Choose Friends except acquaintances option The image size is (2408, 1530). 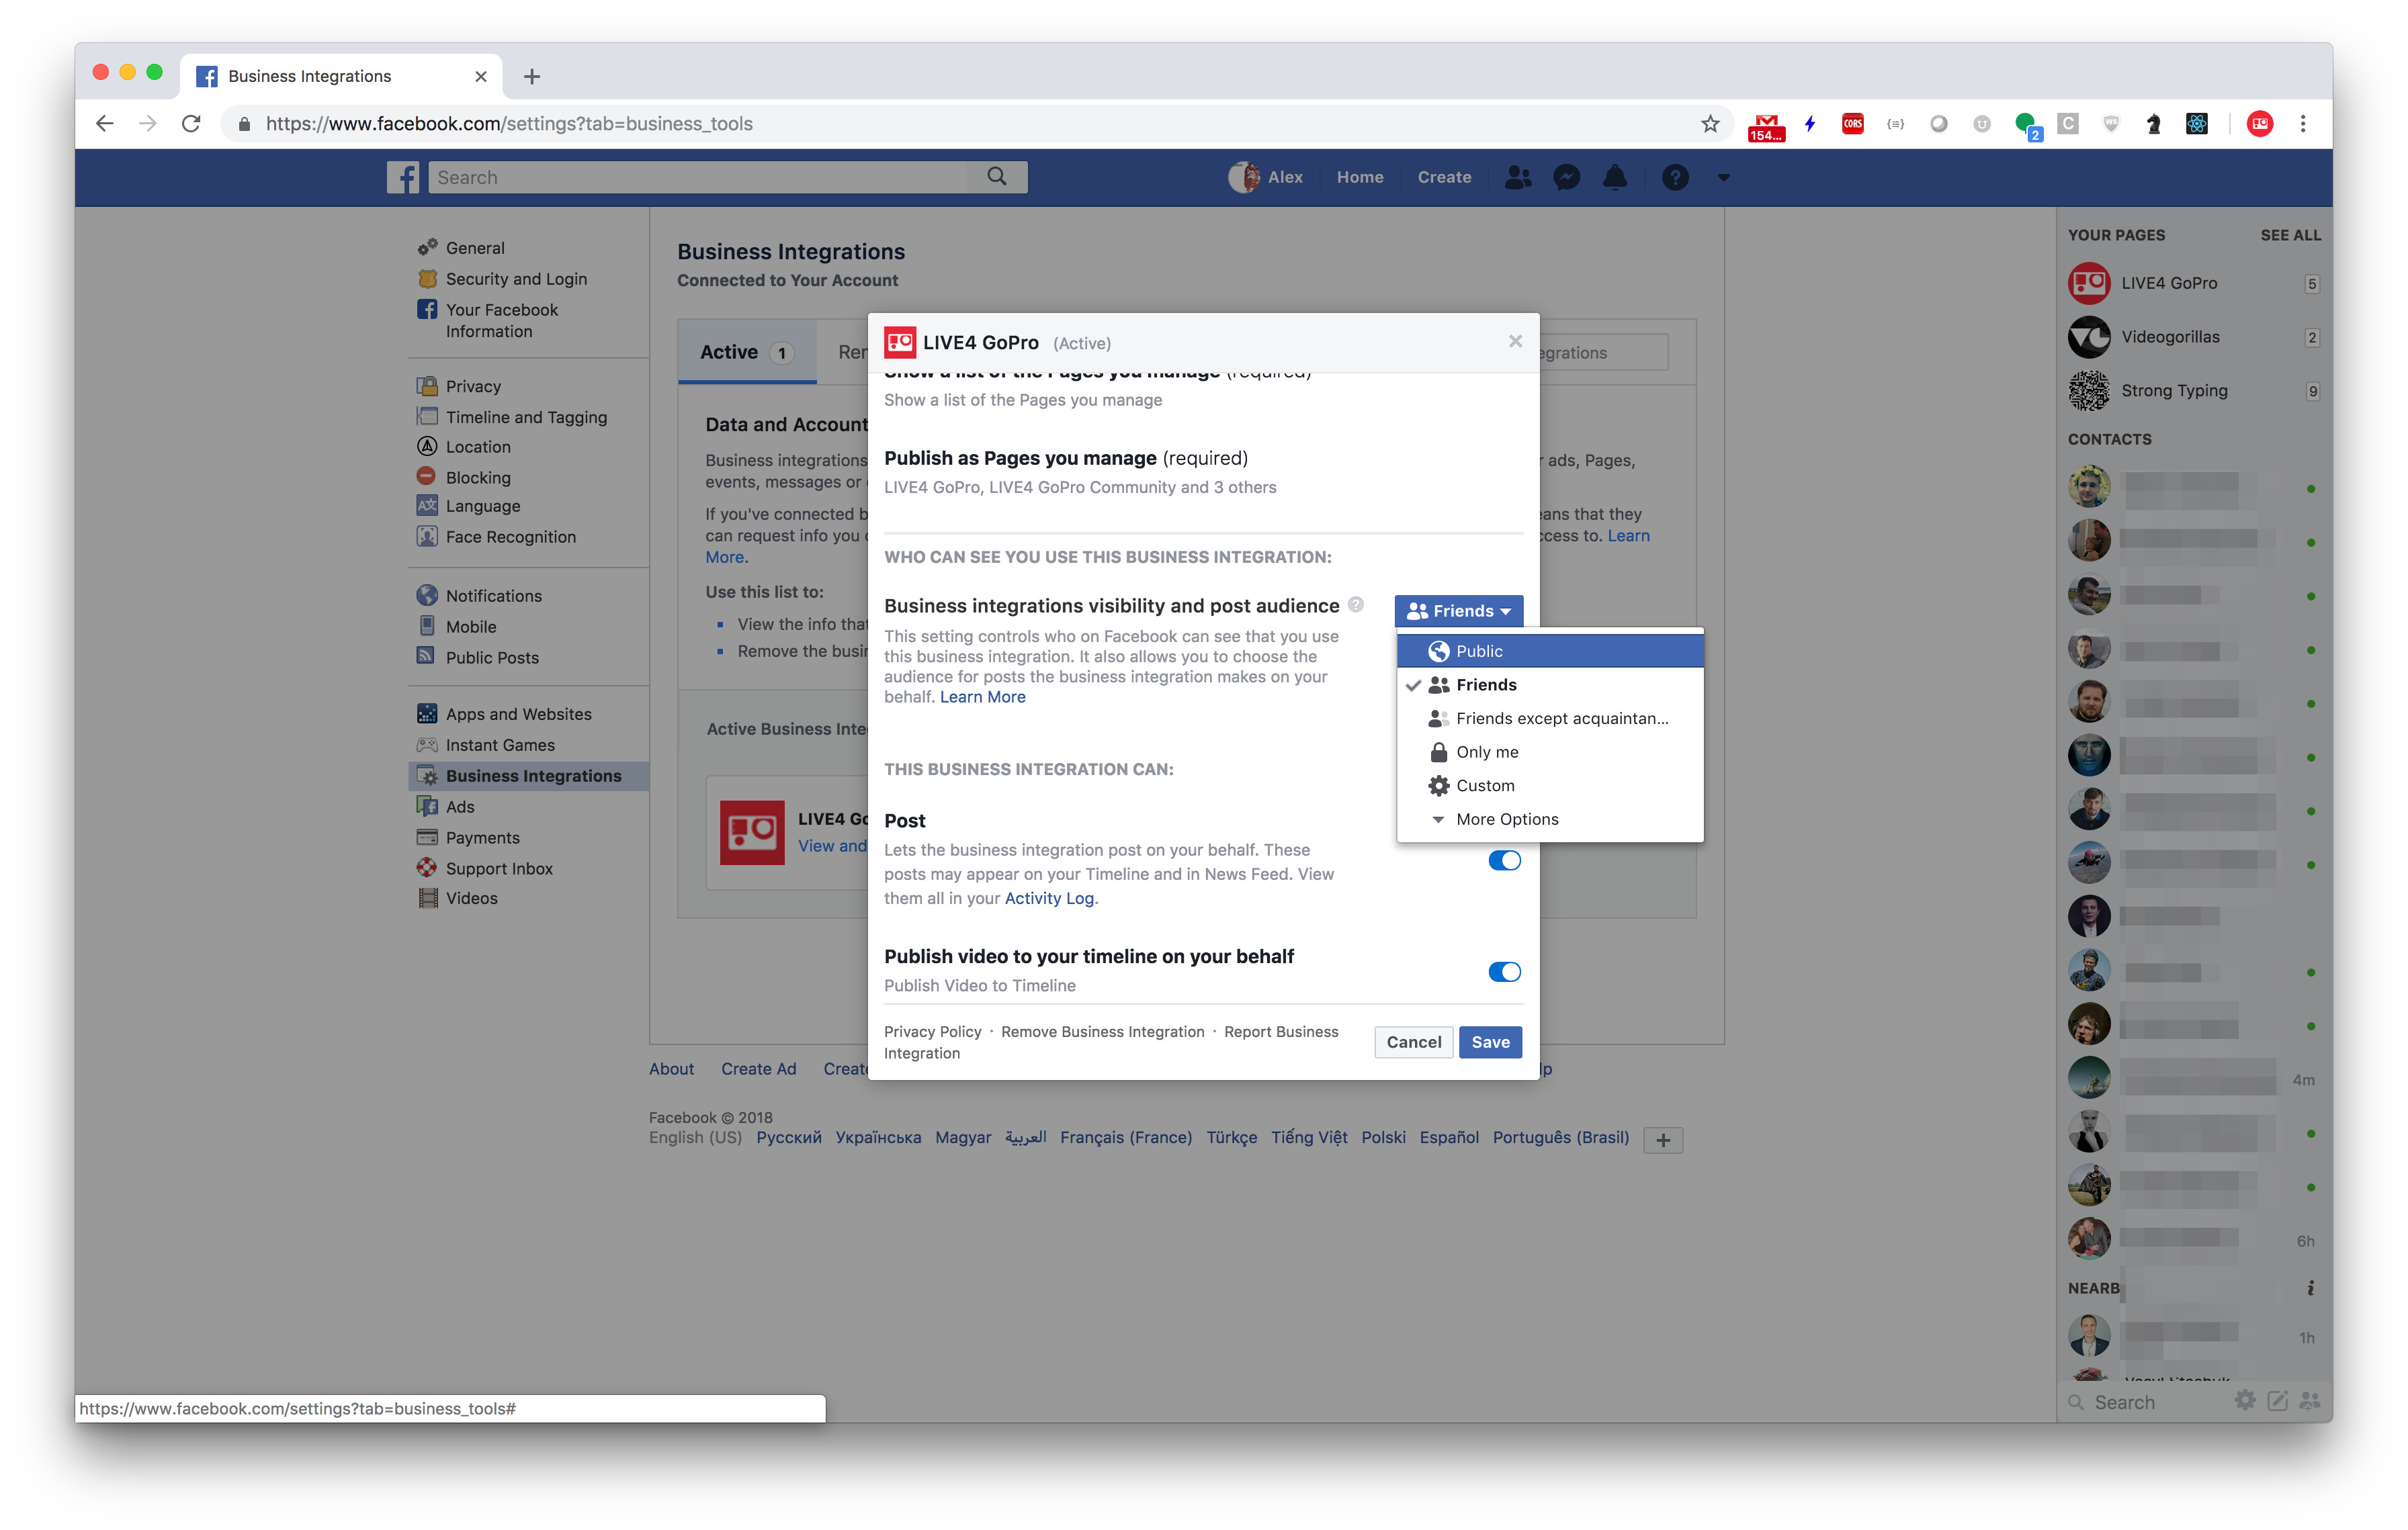point(1550,719)
